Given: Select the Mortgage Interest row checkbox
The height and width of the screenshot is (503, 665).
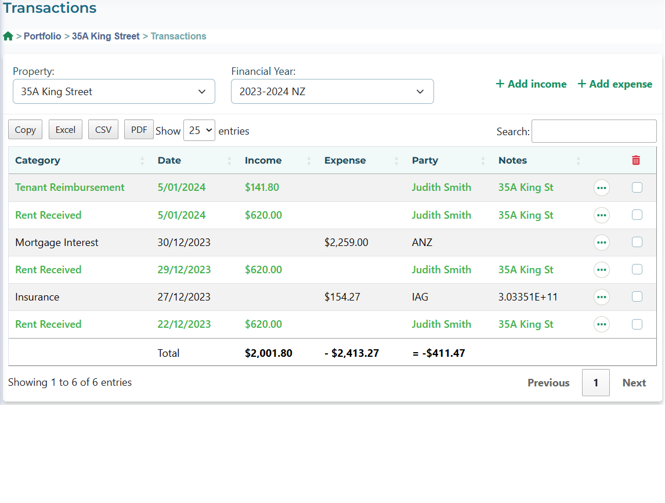Looking at the screenshot, I should point(637,242).
